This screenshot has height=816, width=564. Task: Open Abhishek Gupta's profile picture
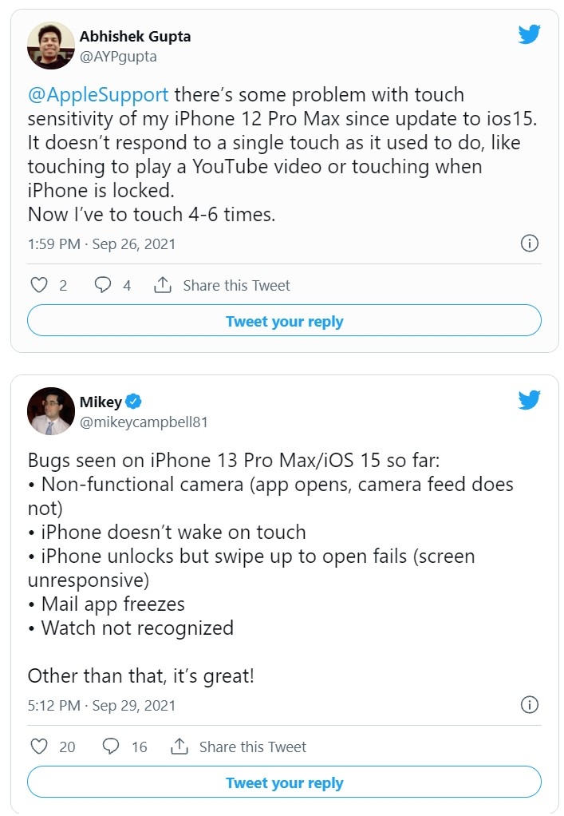pos(50,44)
